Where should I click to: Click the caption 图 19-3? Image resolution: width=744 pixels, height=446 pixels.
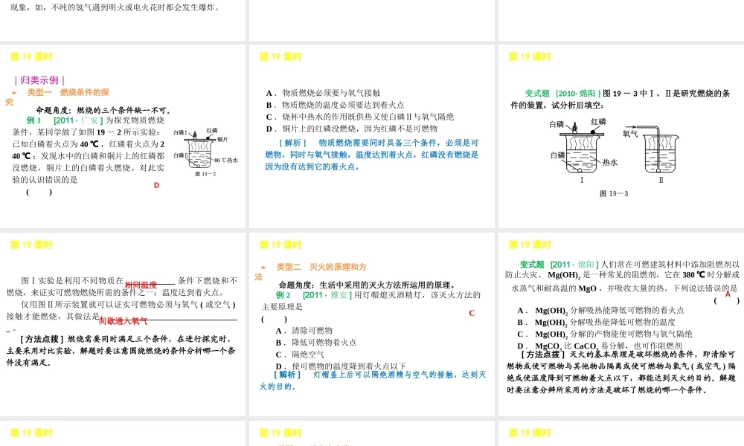614,193
